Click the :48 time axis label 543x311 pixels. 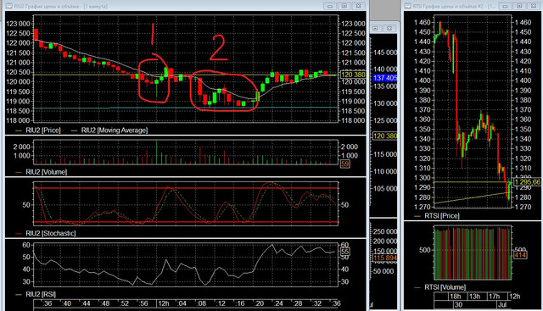[104, 303]
